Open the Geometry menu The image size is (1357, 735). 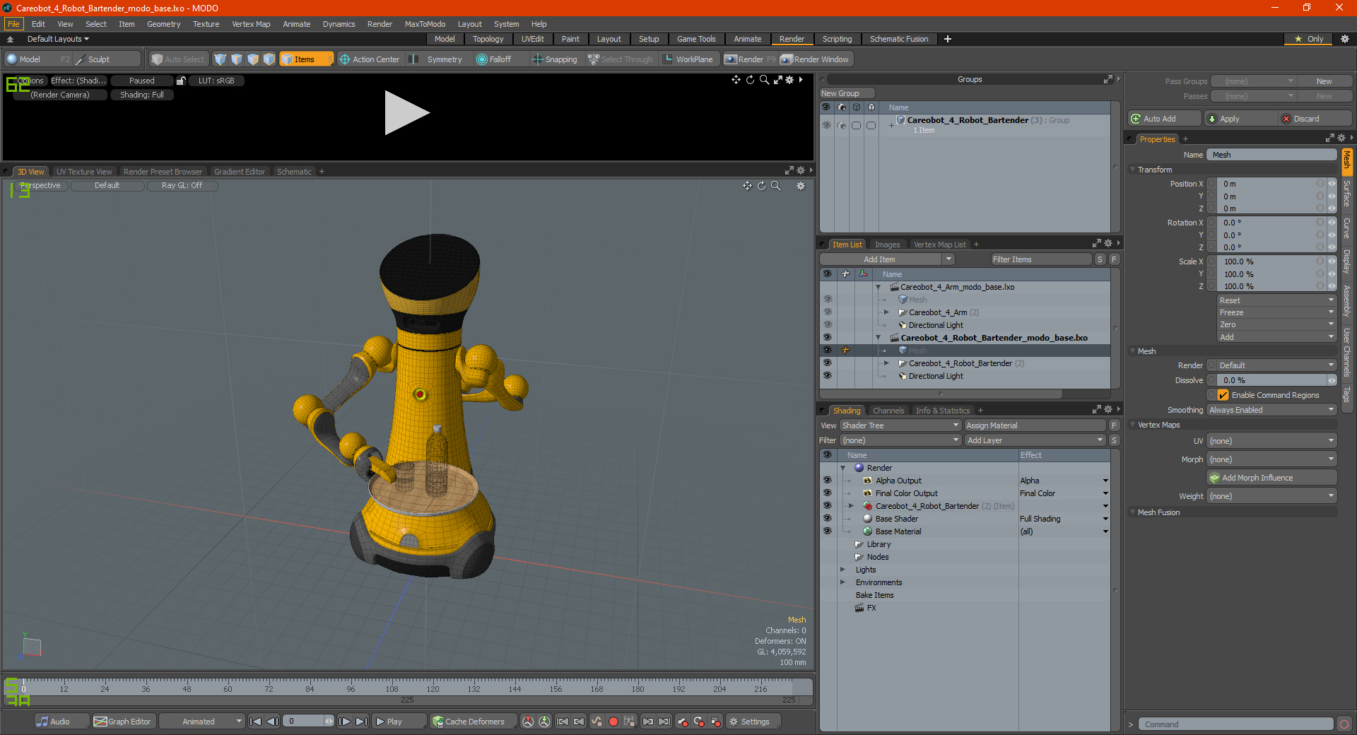click(x=163, y=24)
